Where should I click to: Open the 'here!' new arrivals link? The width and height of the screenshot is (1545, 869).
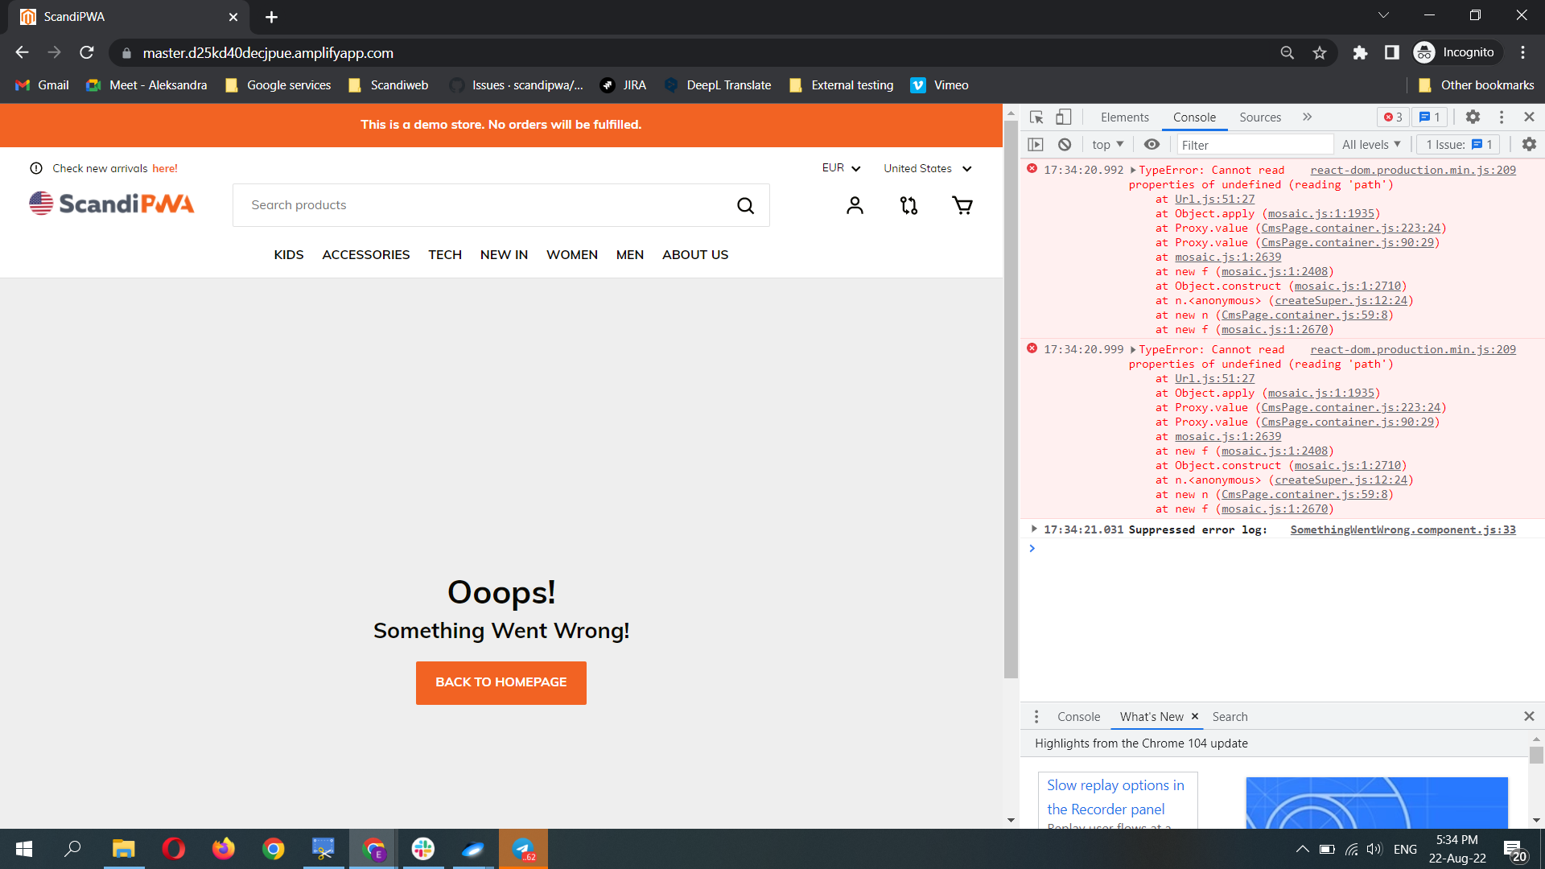click(x=164, y=168)
